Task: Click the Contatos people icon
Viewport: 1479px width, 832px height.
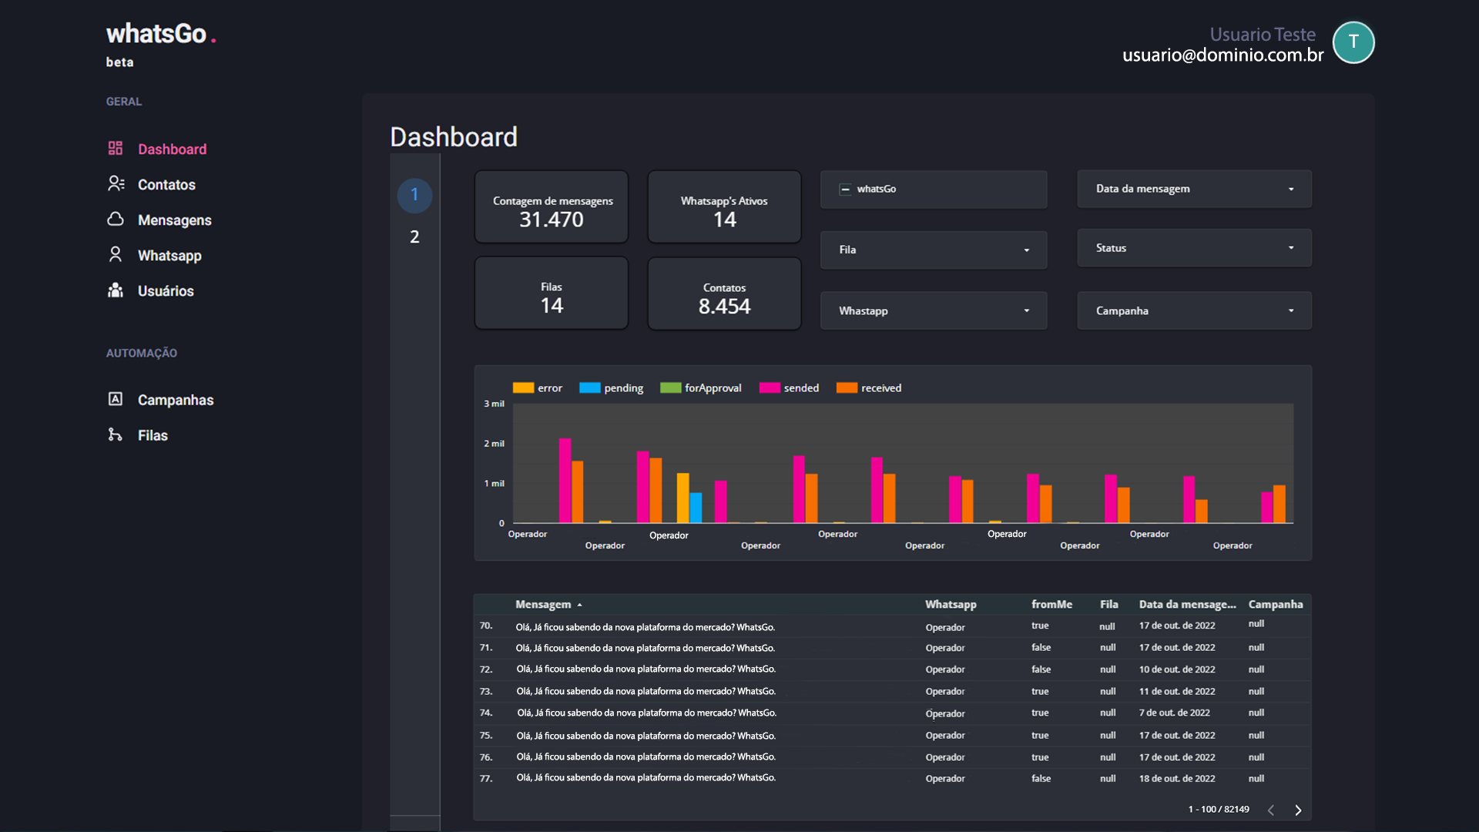Action: point(116,183)
